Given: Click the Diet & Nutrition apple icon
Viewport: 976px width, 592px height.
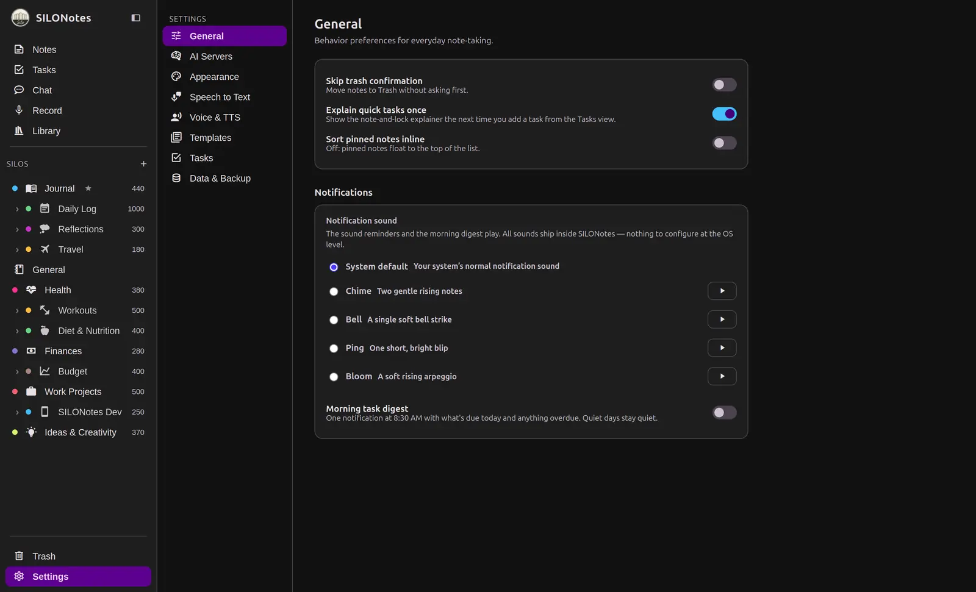Looking at the screenshot, I should [45, 330].
